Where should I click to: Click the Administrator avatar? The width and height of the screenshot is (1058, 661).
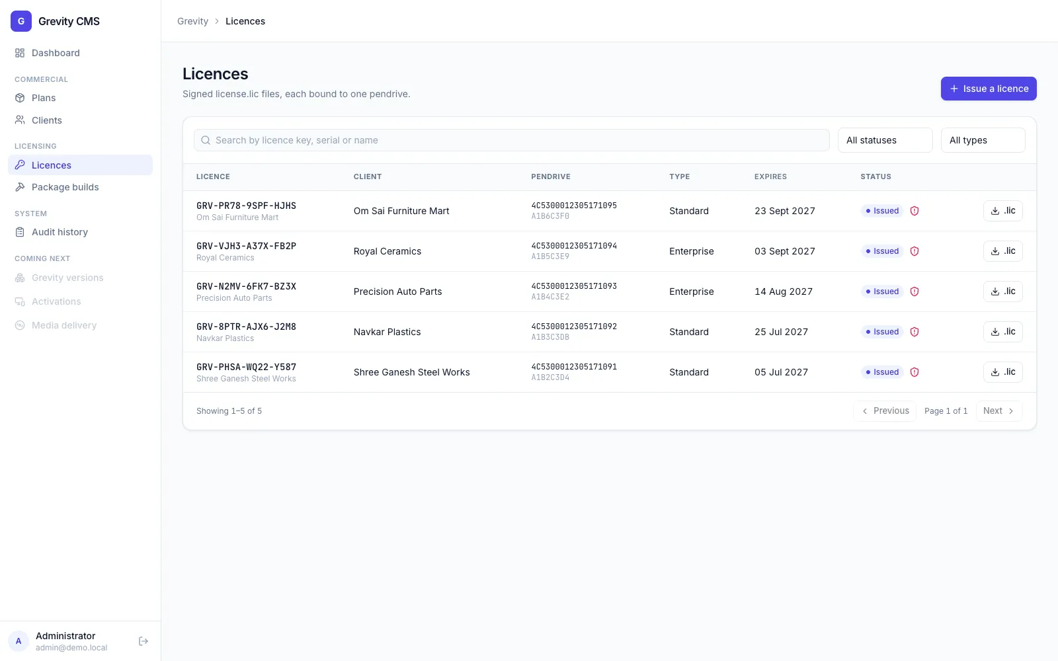(19, 641)
